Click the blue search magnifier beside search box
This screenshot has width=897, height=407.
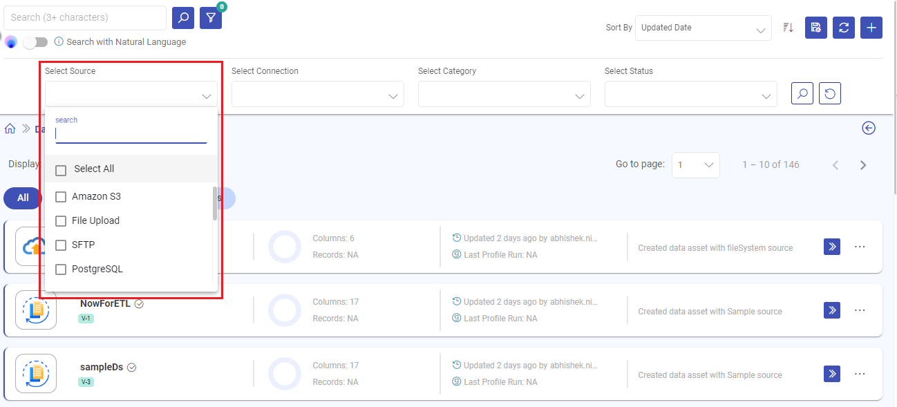tap(182, 17)
